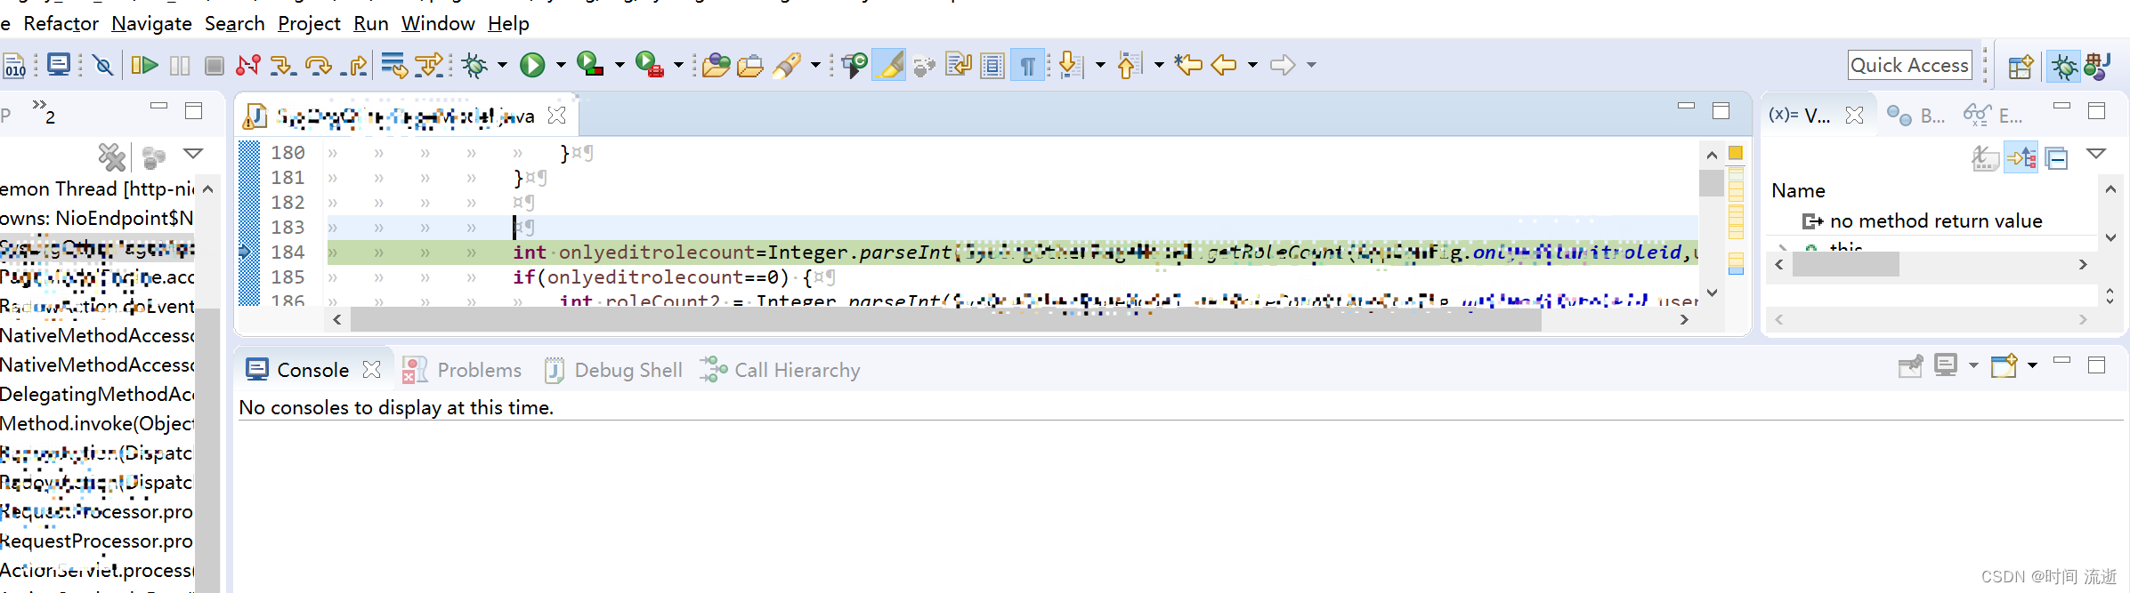
Task: Click in the Quick Access field
Action: (1909, 65)
